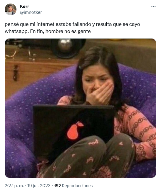Viewport: 161px width, 191px height.
Task: Click the hand covering the girl's mouth
Action: 100,93
